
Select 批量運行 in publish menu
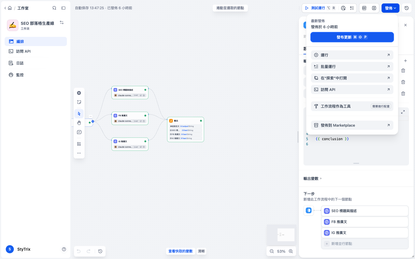(352, 66)
